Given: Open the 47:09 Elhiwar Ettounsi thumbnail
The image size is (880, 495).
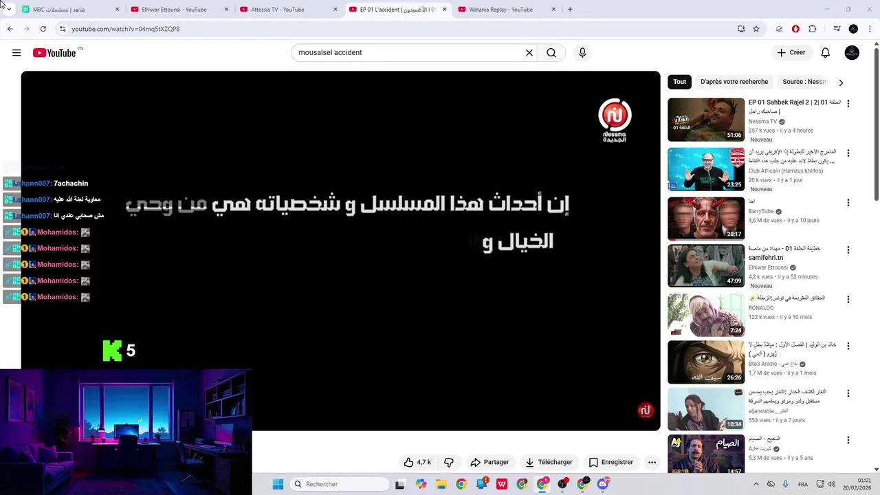Looking at the screenshot, I should (706, 265).
